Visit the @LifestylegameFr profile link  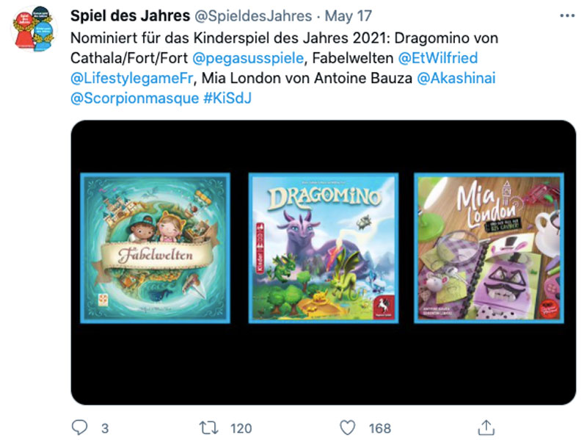[x=132, y=79]
